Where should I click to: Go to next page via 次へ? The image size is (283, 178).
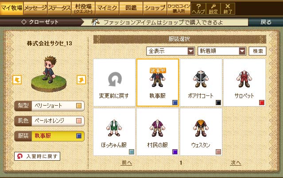coord(236,162)
